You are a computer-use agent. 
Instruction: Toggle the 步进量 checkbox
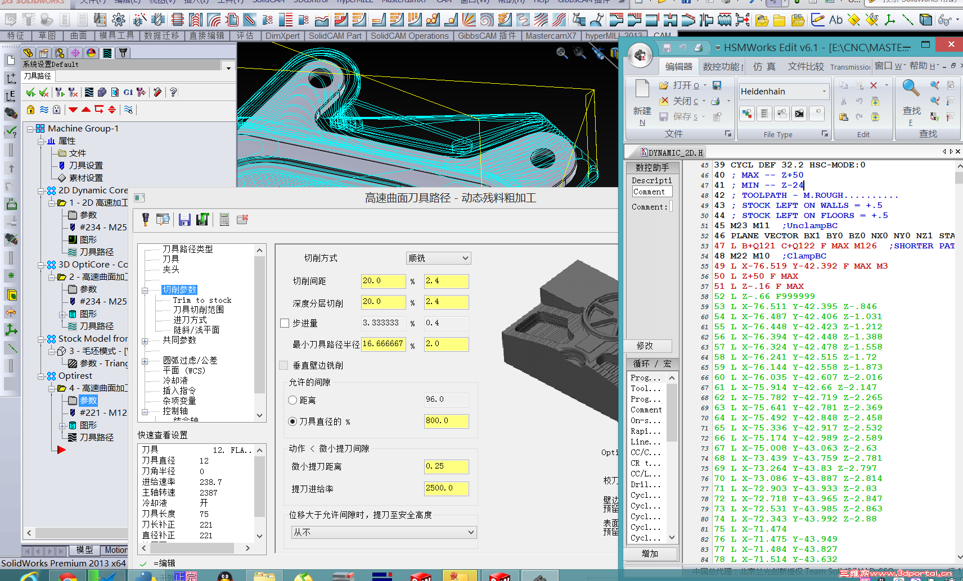285,323
